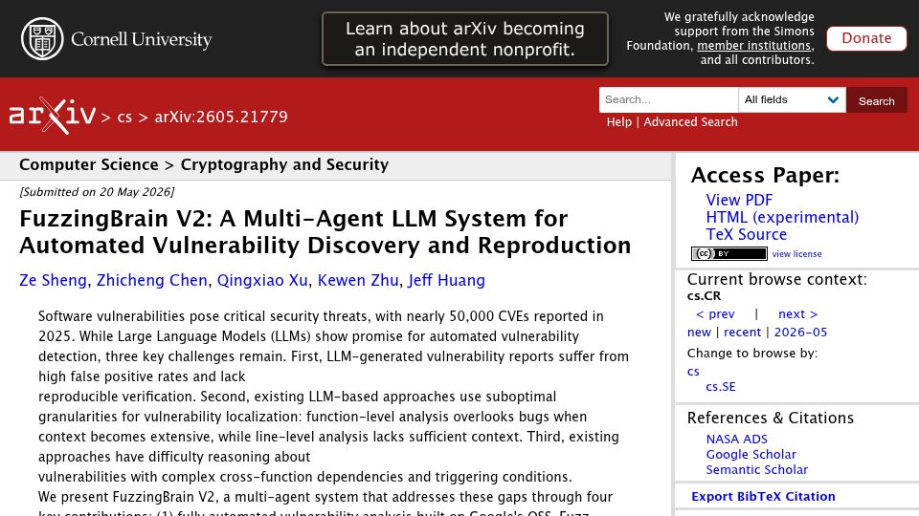
Task: Go to previous paper with prev
Action: click(x=715, y=314)
